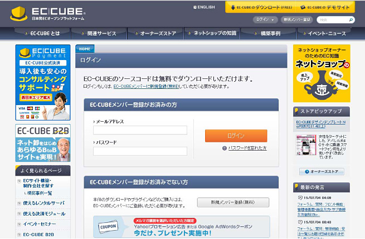Click arrow icon beside 使える決済モジュール
Viewport: 365px width, 239px height.
tap(20, 214)
